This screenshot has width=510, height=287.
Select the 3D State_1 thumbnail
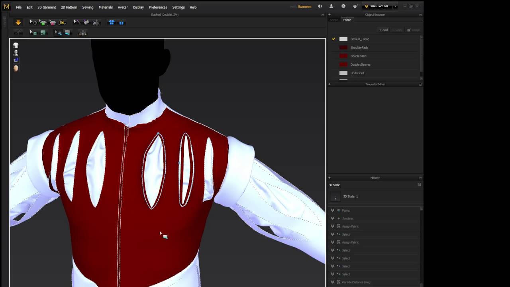335,197
